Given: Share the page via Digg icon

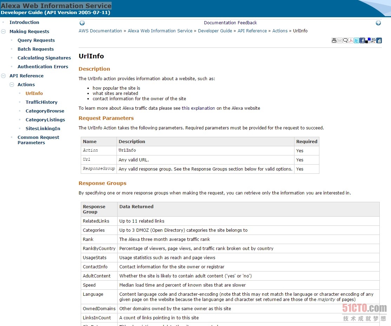Looking at the screenshot, I should point(379,40).
